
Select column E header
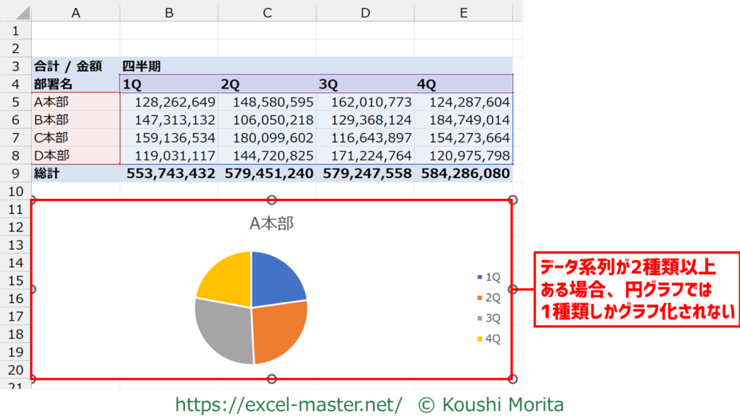click(x=462, y=12)
